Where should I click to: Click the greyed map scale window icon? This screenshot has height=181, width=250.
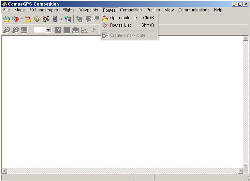click(x=24, y=30)
